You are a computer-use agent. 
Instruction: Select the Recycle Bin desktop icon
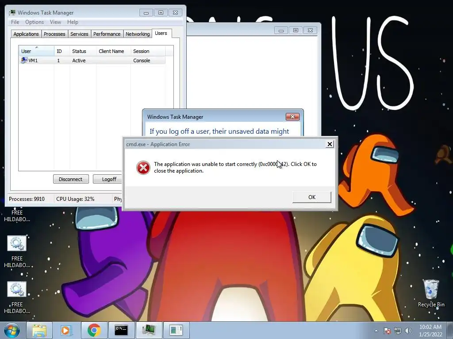pos(431,293)
